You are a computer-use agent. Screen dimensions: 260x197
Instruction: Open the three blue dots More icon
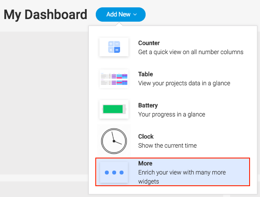(114, 172)
